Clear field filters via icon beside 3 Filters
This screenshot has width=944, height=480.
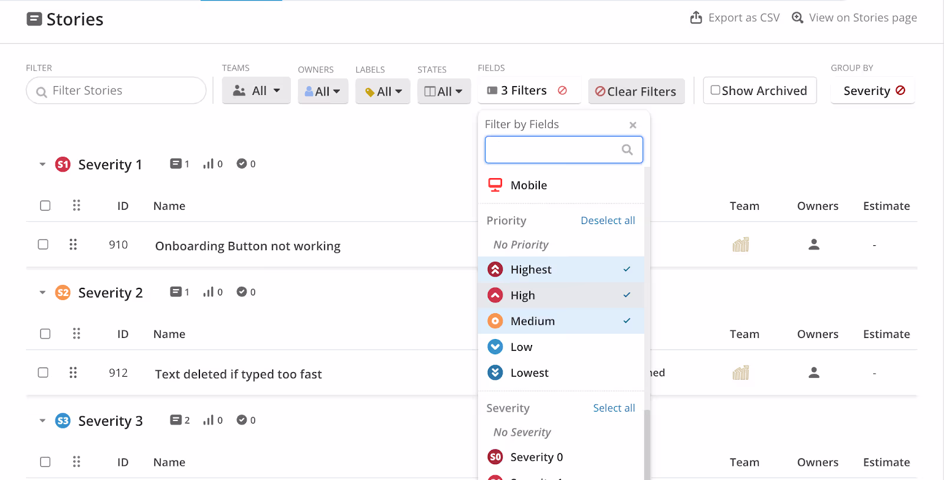click(x=562, y=90)
